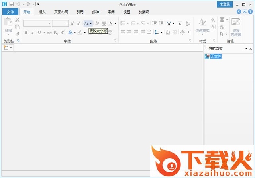Switch to the 审阅 Review tab

point(111,12)
